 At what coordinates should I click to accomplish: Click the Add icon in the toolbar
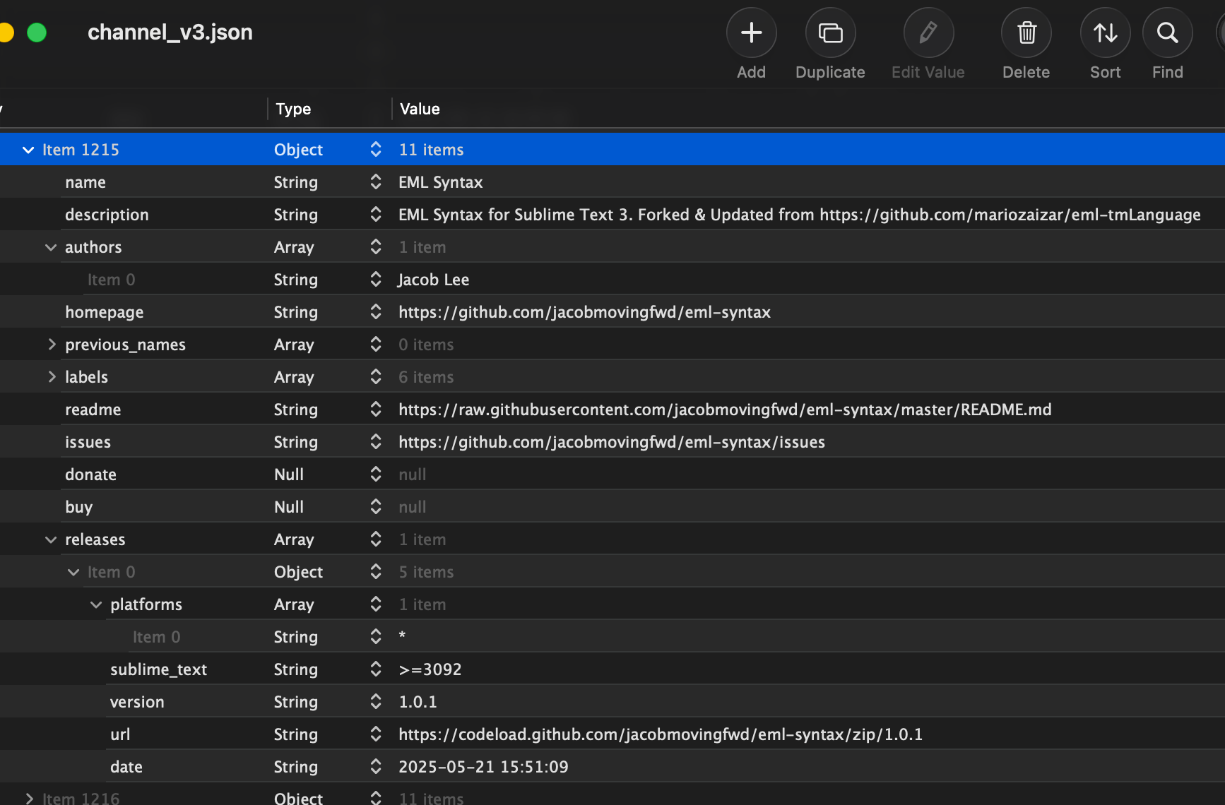point(751,32)
